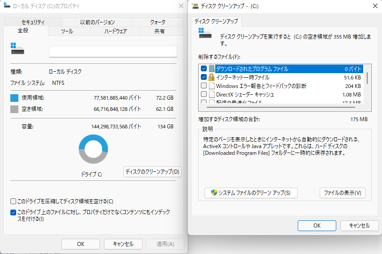The image size is (382, 254).
Task: Disable the content indexing checkbox for this drive
Action: point(13,212)
